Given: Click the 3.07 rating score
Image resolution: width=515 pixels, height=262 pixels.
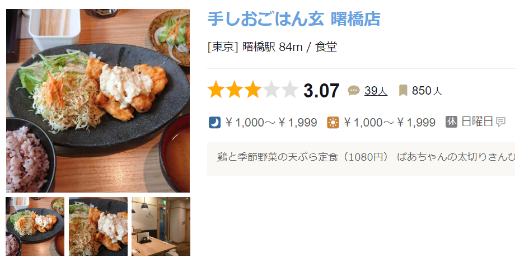Looking at the screenshot, I should 321,91.
